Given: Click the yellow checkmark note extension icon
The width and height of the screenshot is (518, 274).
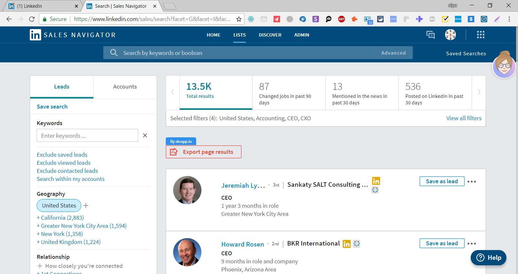Looking at the screenshot, I should [445, 19].
